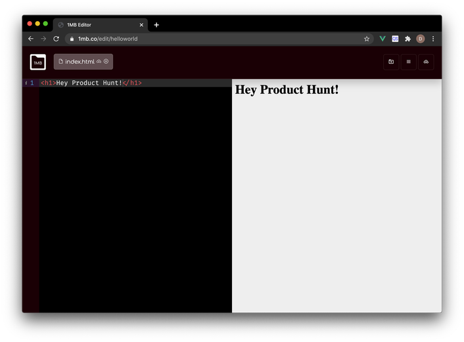The width and height of the screenshot is (464, 342).
Task: Open Chrome three-dot menu
Action: pos(433,39)
